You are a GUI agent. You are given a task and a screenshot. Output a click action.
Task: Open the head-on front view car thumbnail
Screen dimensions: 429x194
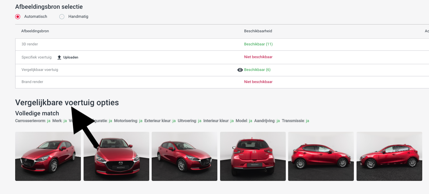coord(116,156)
